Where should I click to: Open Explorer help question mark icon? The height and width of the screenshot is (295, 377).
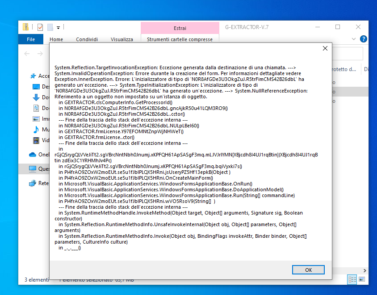[363, 39]
